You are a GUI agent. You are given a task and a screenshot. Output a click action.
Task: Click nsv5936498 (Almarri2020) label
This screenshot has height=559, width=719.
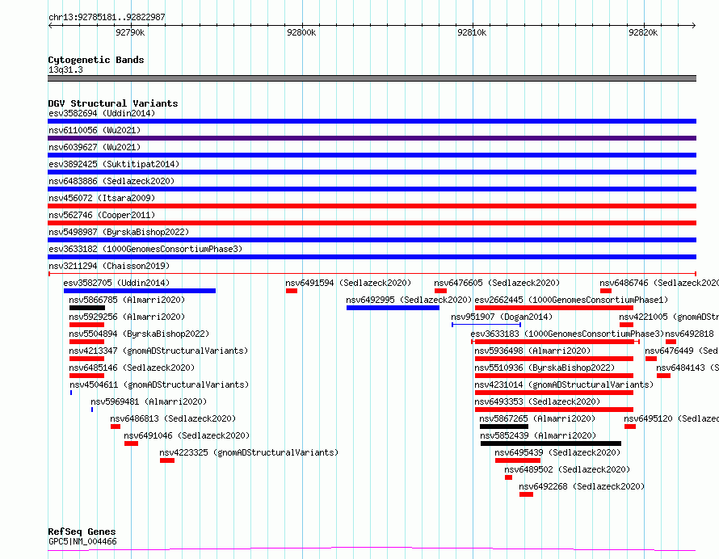532,351
